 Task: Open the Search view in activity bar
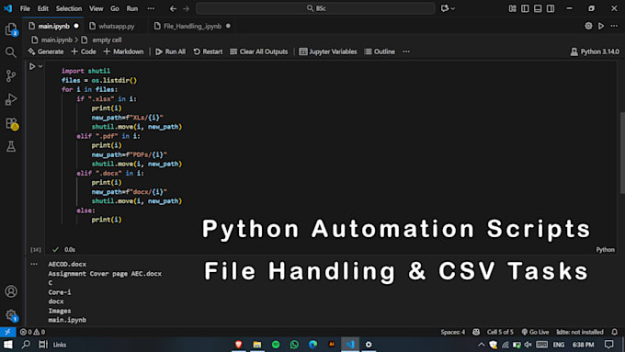point(11,52)
